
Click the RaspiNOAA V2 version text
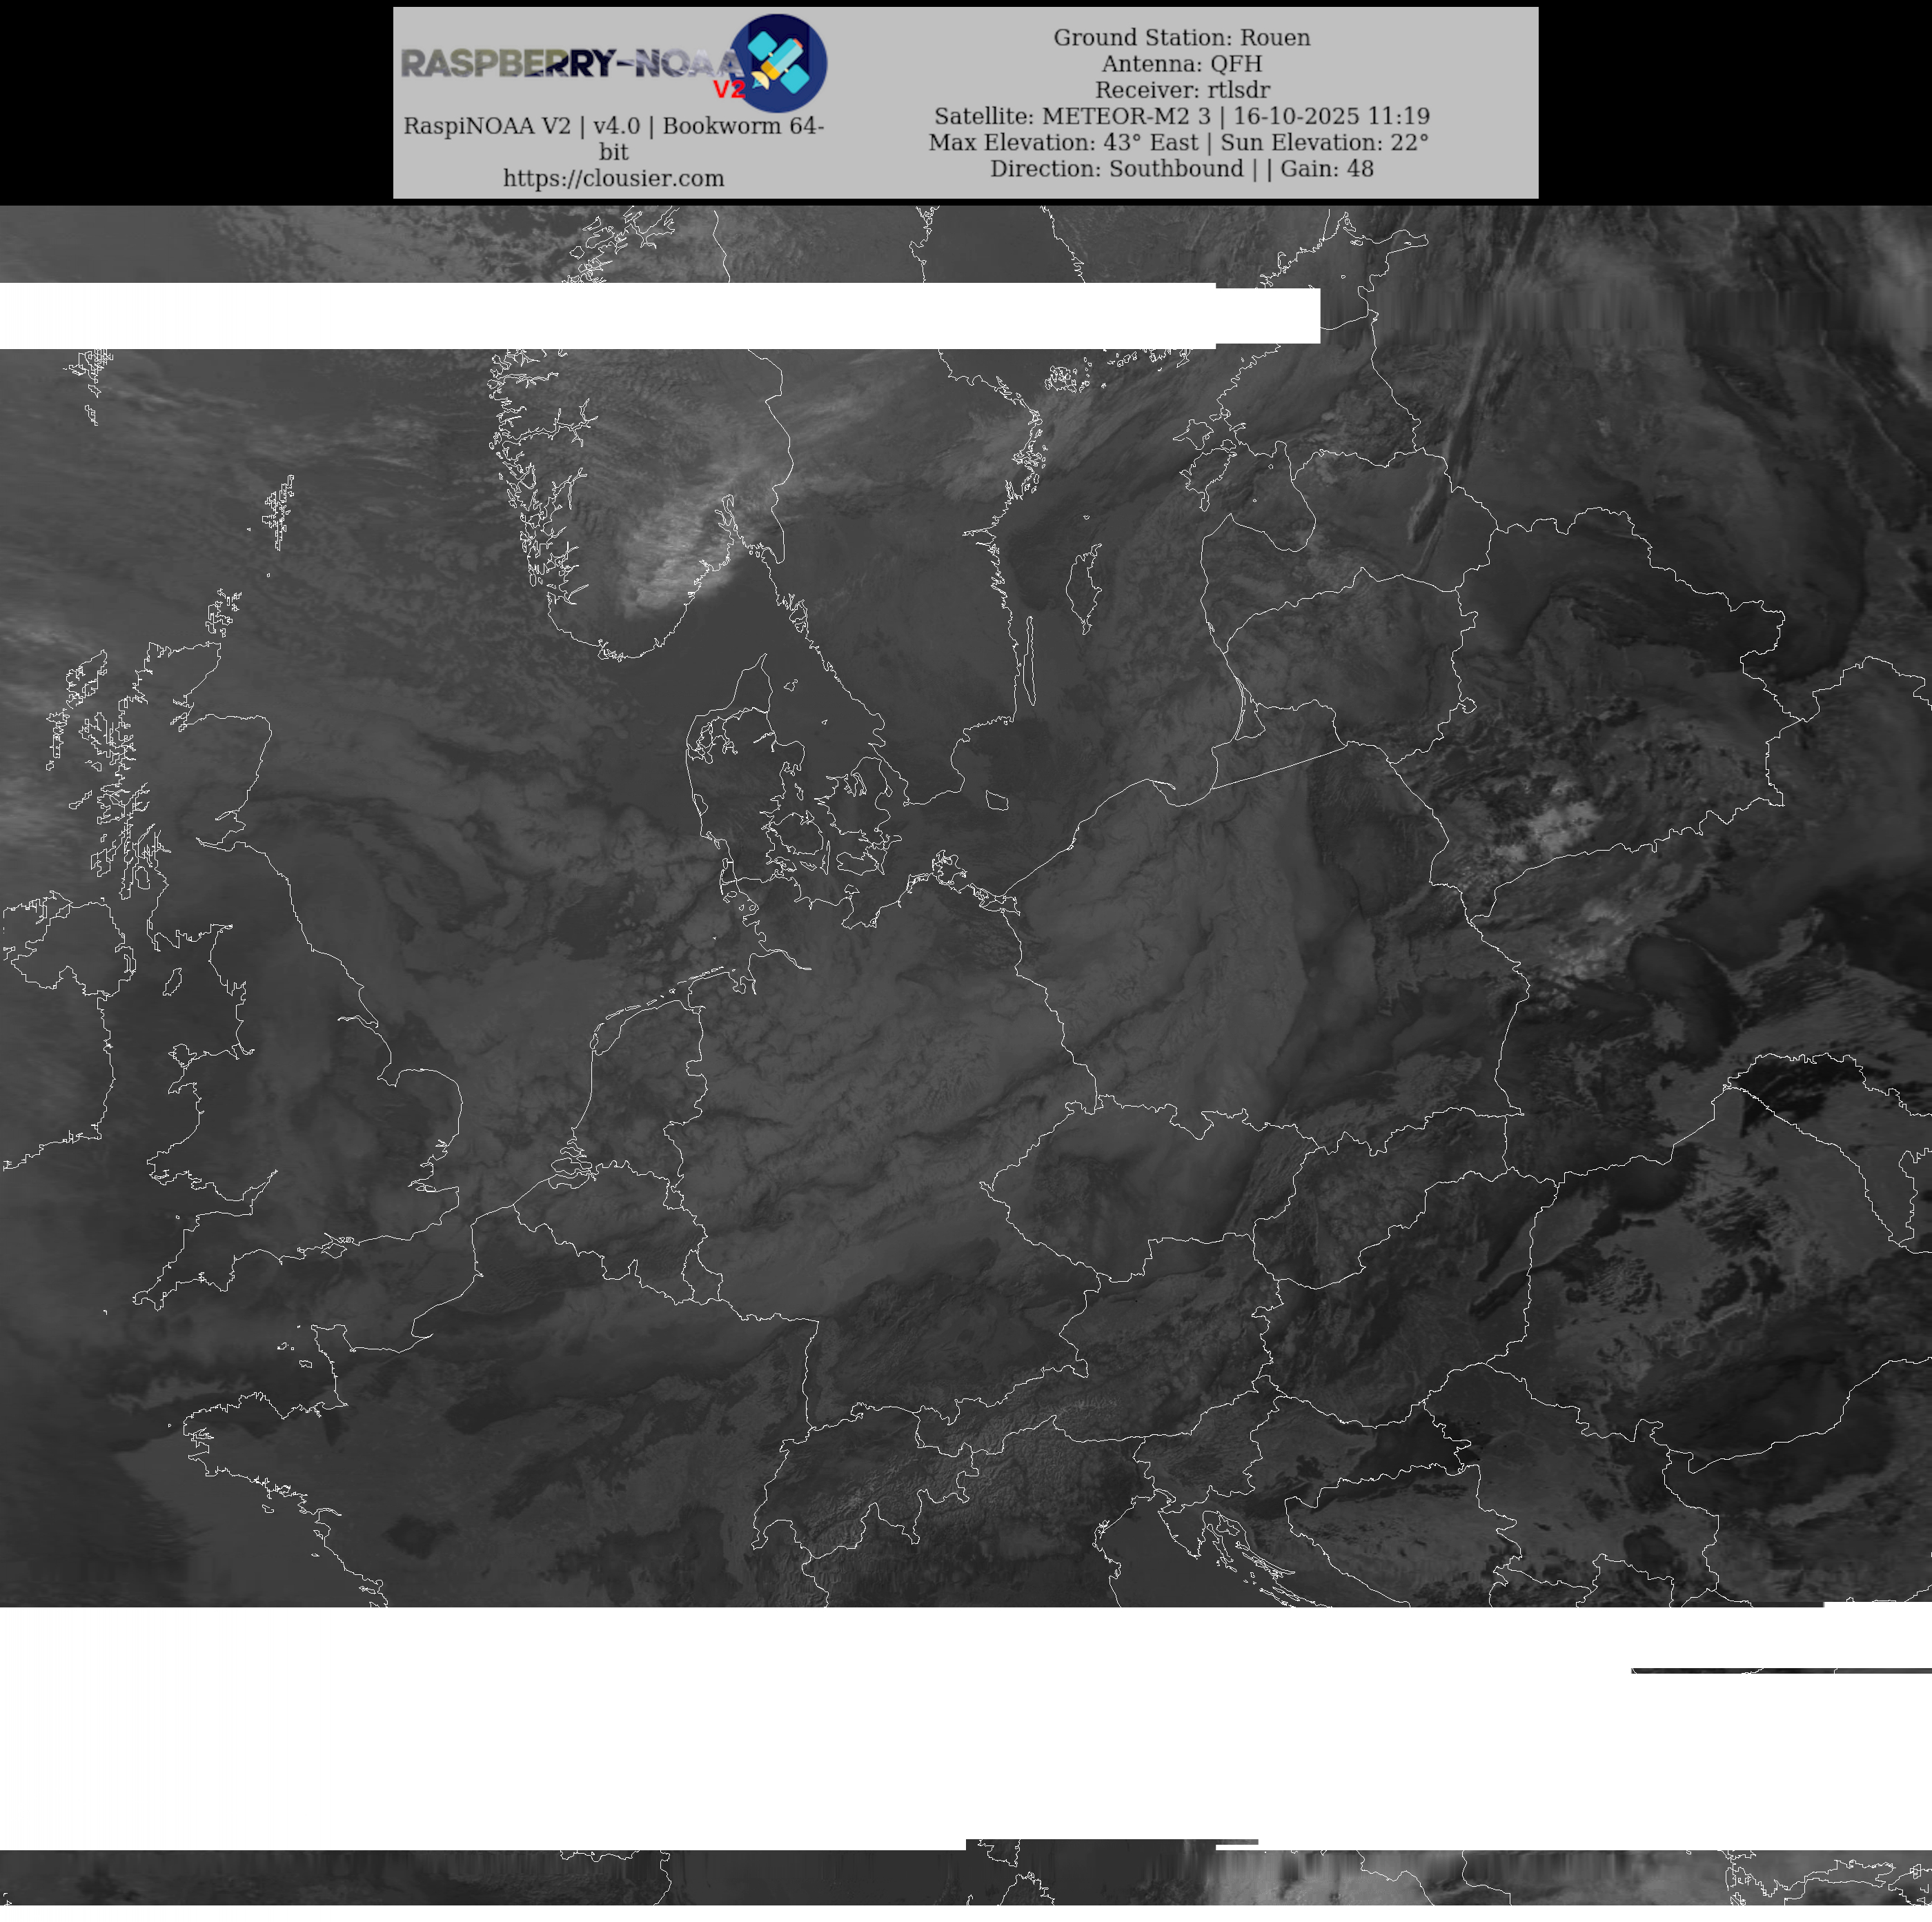point(613,126)
